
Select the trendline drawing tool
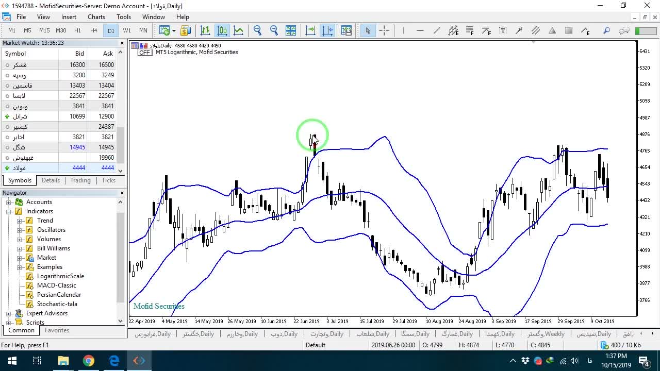(437, 30)
